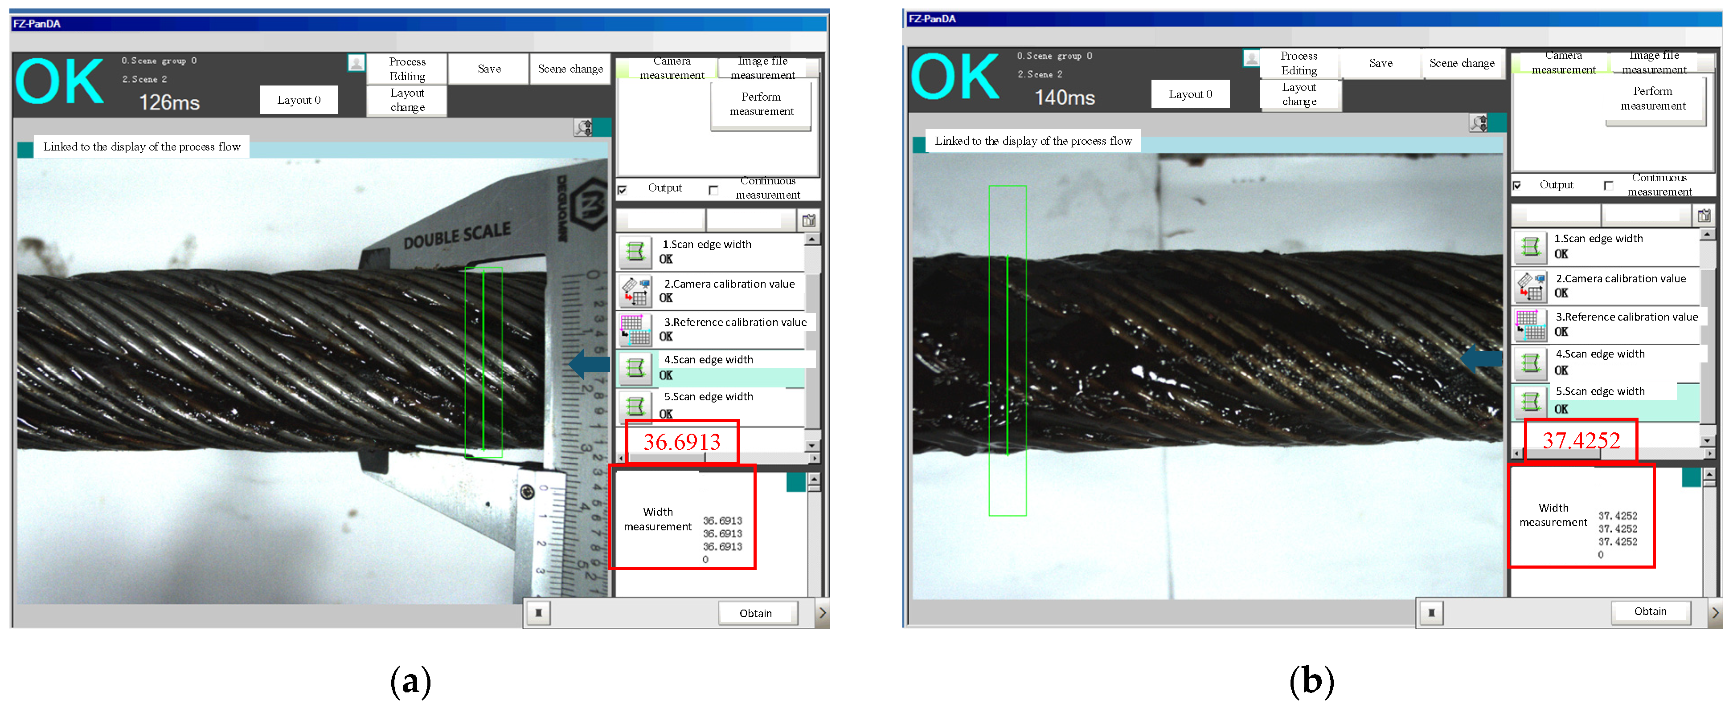Click the zoom magnifier icon above the caliper image
This screenshot has width=1733, height=712.
[x=583, y=127]
